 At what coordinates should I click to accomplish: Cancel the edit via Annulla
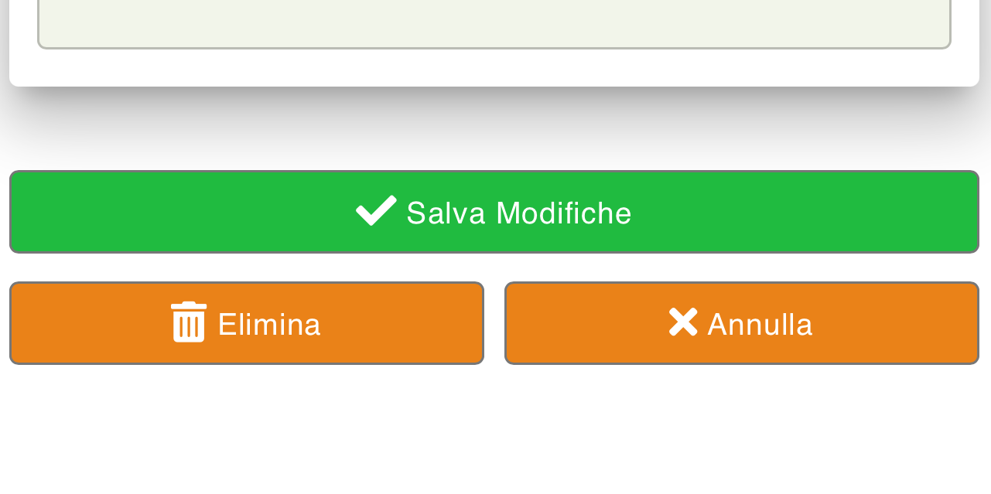pos(741,322)
